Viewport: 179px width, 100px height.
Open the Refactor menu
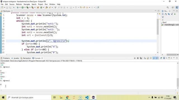(19, 4)
